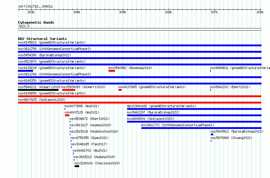Click the dgv2264n166 gnomAD label
The width and height of the screenshot is (270, 178).
(x=161, y=106)
